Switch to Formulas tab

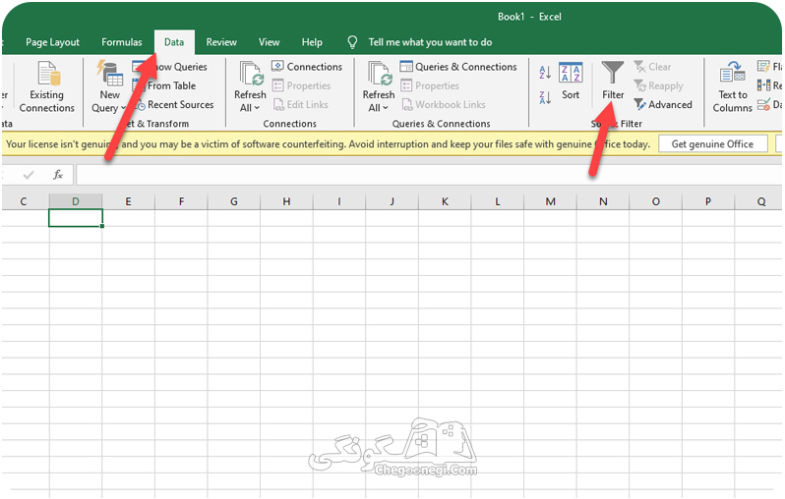[122, 42]
